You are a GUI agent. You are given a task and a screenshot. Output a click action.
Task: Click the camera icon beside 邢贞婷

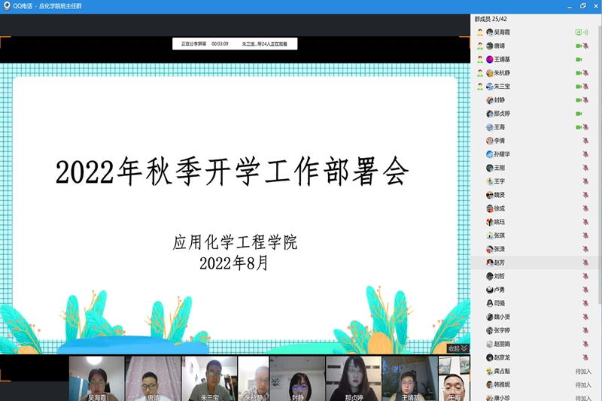pos(579,114)
